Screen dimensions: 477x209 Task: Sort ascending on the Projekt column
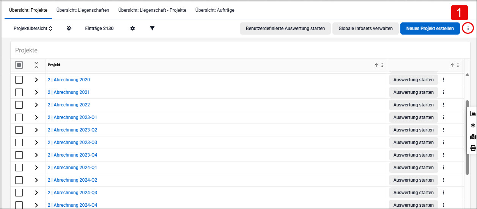pos(376,65)
